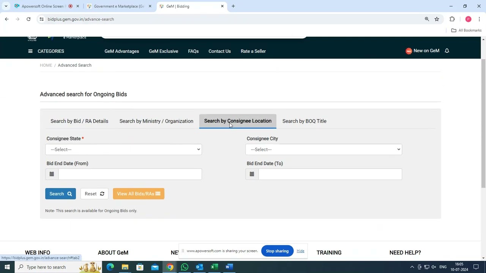Open Word from the taskbar
486x273 pixels.
point(229,267)
